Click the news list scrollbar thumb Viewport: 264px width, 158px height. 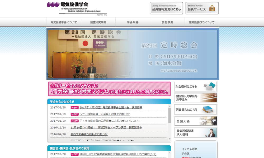tap(169, 115)
